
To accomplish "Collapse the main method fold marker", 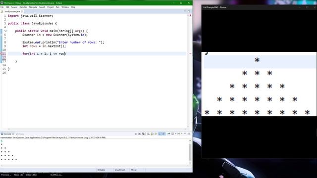I will (x=7, y=31).
